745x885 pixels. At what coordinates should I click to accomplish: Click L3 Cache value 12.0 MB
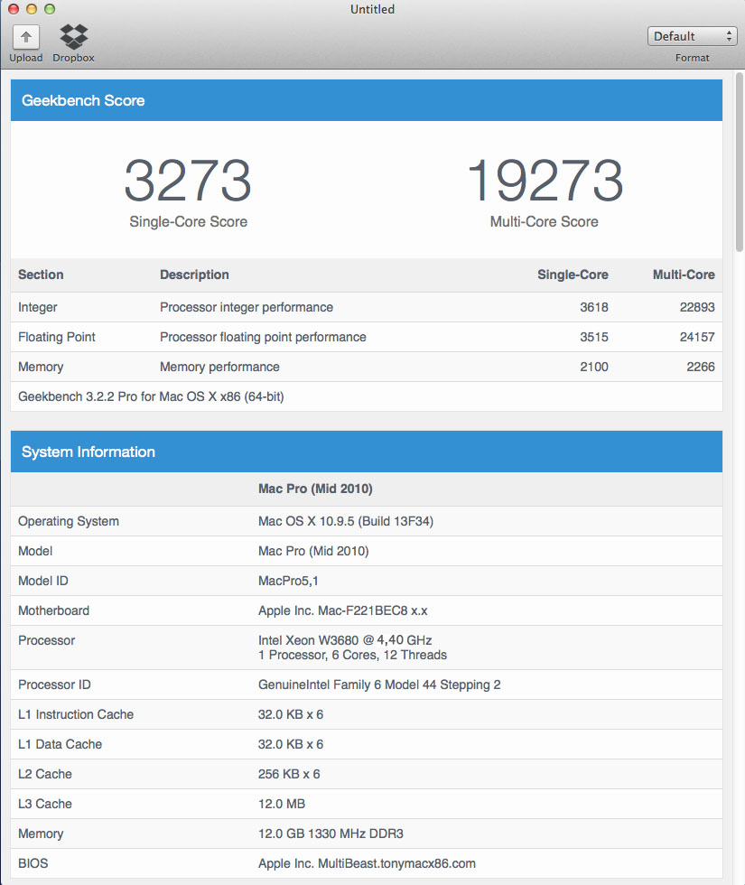pos(281,804)
